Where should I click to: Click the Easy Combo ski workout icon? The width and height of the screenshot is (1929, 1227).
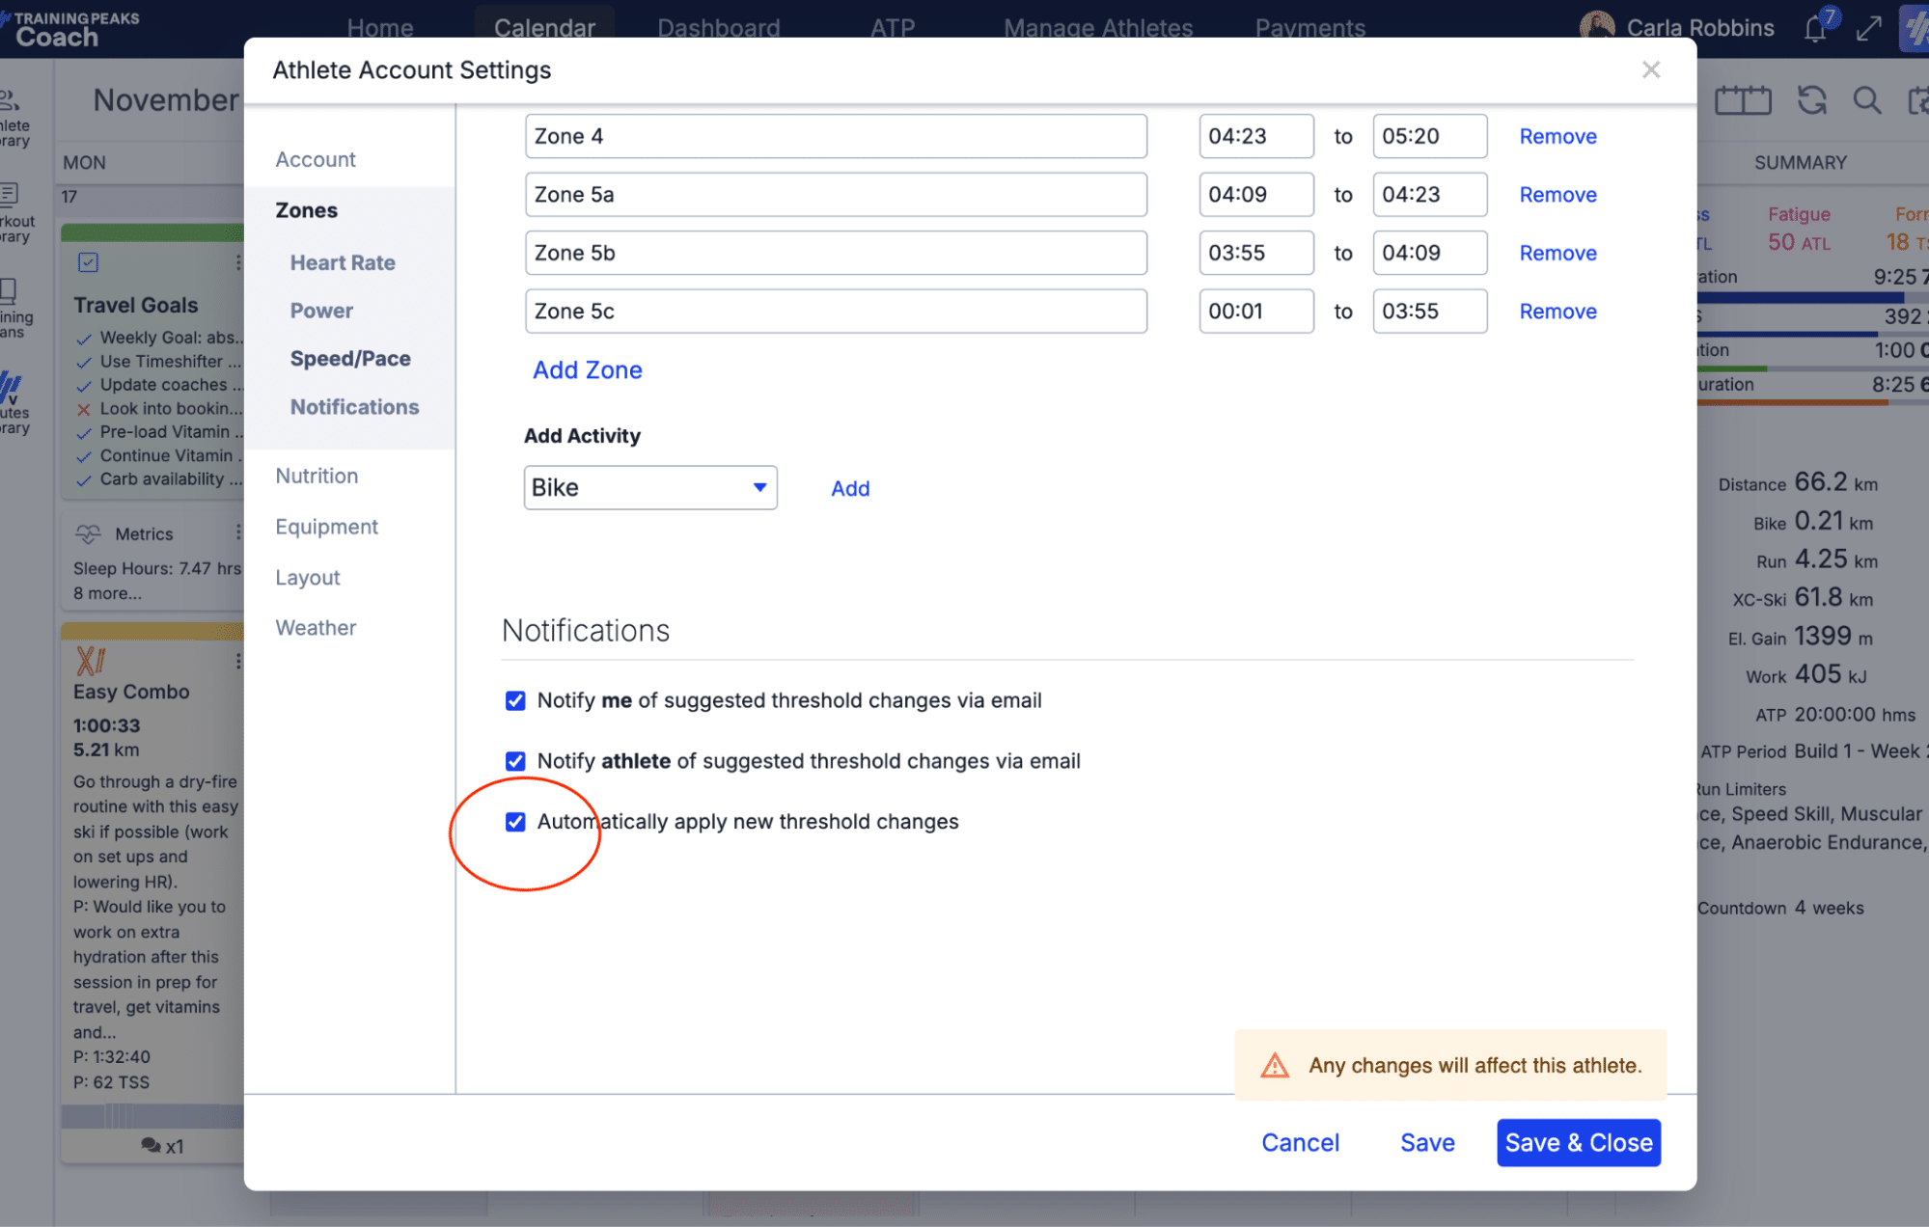coord(90,661)
